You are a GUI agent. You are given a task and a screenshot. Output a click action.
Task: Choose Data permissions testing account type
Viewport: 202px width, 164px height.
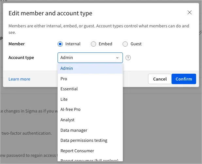pos(90,141)
